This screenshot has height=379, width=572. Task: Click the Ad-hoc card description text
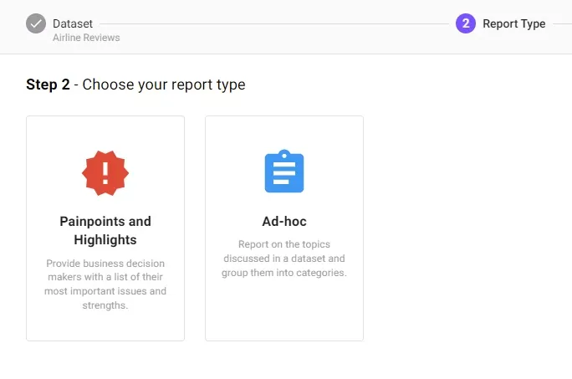point(284,259)
